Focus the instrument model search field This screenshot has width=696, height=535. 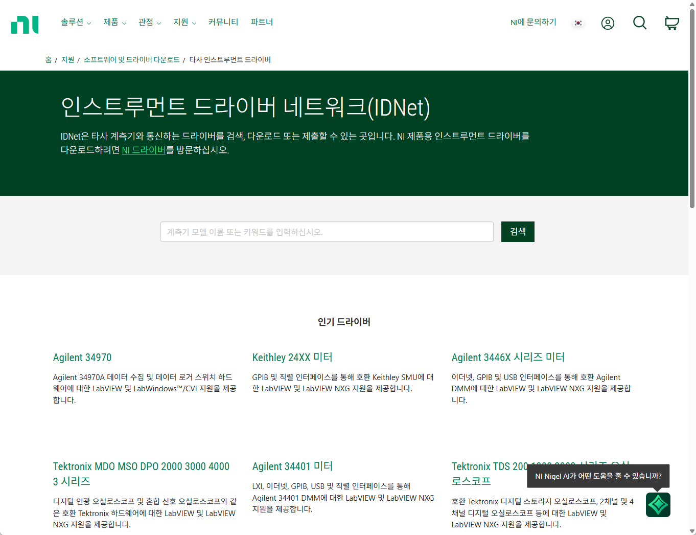point(327,232)
